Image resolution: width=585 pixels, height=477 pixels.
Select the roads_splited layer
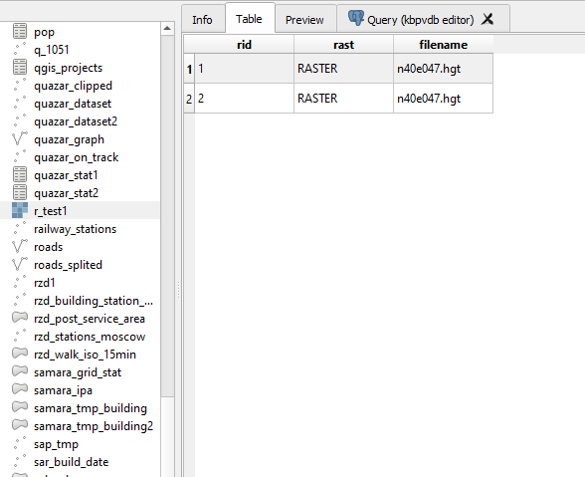(x=68, y=265)
